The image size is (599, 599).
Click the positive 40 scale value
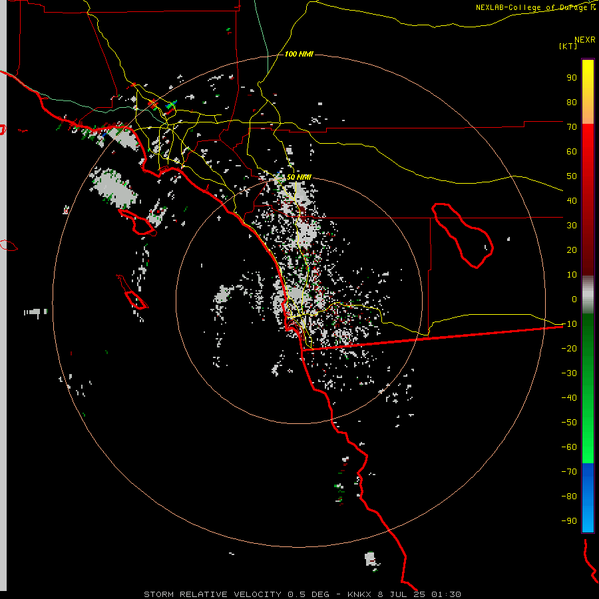pos(572,200)
